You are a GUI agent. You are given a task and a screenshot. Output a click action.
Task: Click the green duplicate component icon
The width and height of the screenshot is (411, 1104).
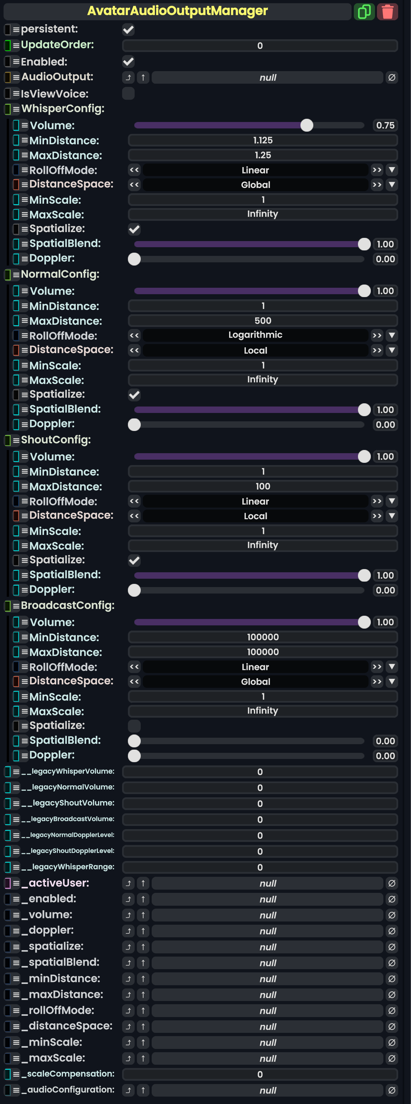click(364, 12)
